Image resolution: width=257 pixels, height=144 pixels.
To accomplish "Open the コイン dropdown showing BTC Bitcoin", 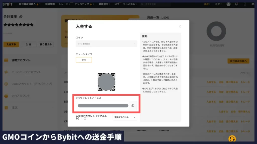I will coord(106,44).
